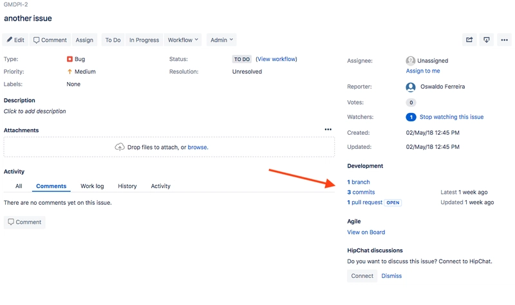Move issue to In Progress
The image size is (515, 305).
pyautogui.click(x=144, y=40)
